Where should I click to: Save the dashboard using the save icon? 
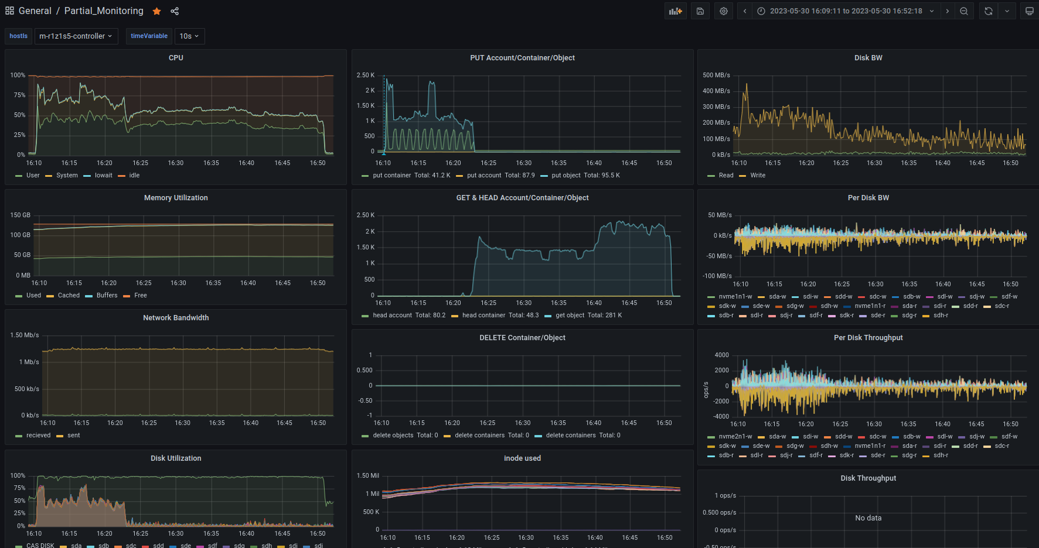click(x=700, y=11)
